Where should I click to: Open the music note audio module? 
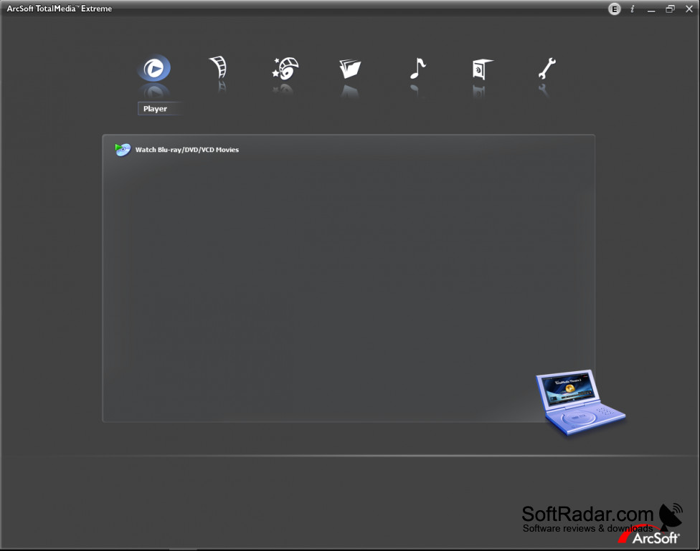tap(417, 68)
